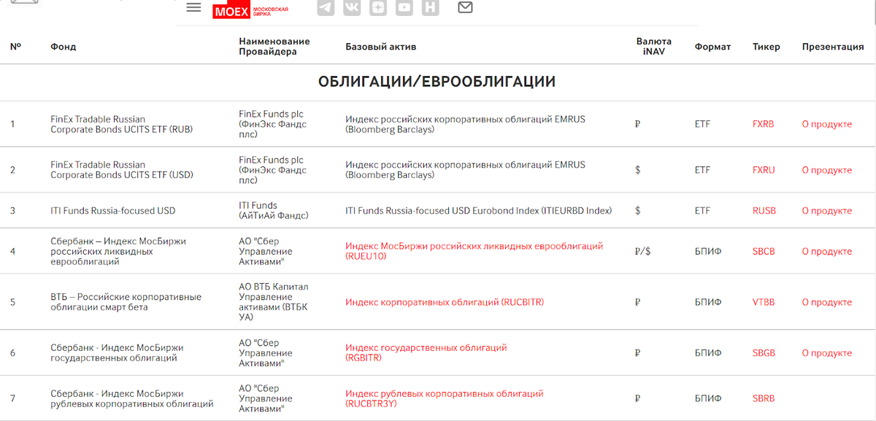Open 'О продукте' for SBCB row
Screen dimensions: 876x421
tap(827, 252)
